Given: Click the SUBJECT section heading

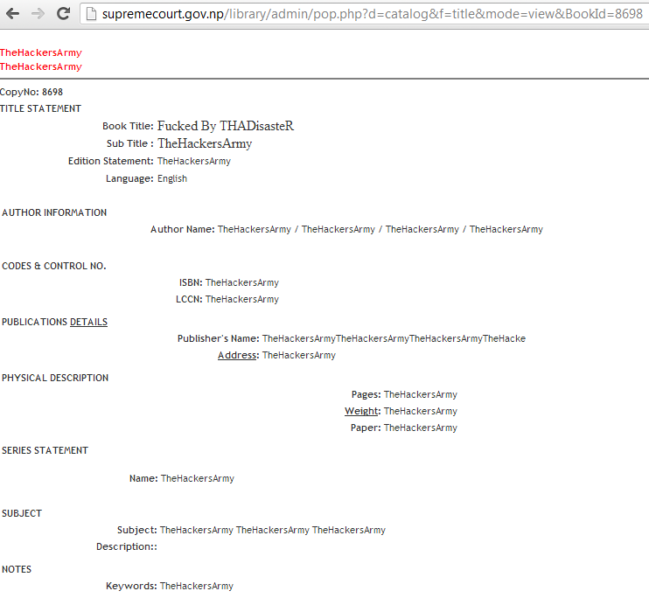Looking at the screenshot, I should tap(22, 513).
